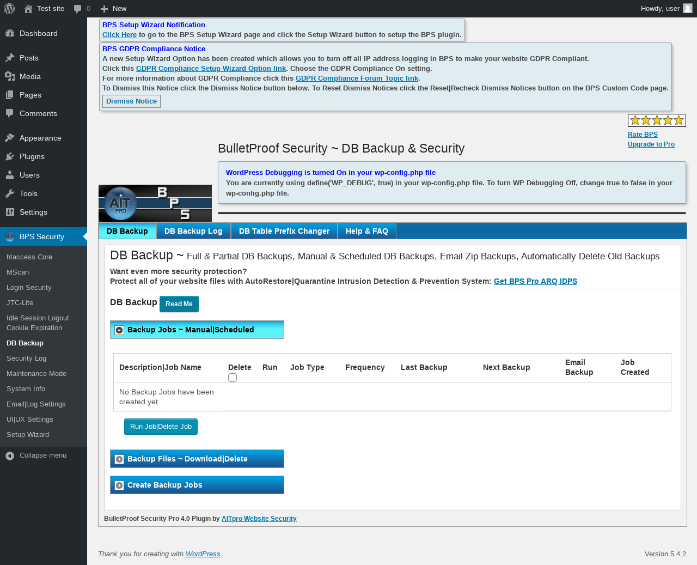Viewport: 697px width, 565px height.
Task: Click the Pages icon in the sidebar
Action: point(10,95)
